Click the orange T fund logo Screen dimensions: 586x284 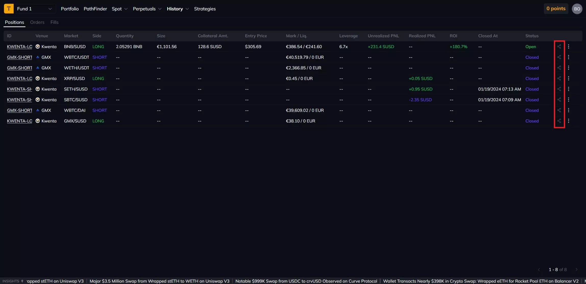coord(9,9)
